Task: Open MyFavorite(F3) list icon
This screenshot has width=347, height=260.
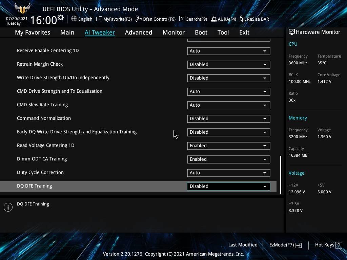Action: click(99, 19)
